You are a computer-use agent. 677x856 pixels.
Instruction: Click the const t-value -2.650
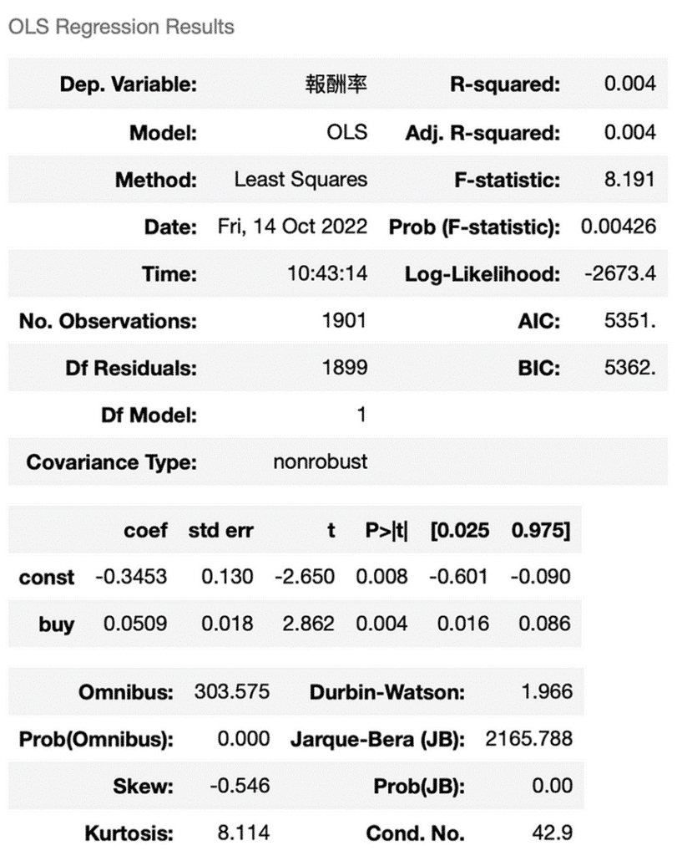pyautogui.click(x=304, y=577)
